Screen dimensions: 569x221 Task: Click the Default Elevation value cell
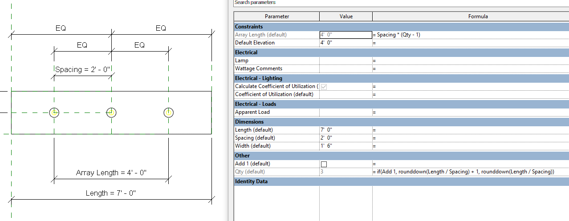345,43
